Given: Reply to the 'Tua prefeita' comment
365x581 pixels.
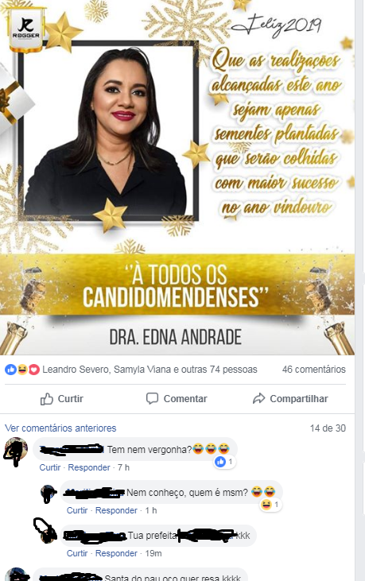Looking at the screenshot, I should pyautogui.click(x=116, y=554).
